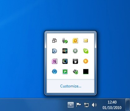This screenshot has width=130, height=111.
Task: Open the blue circle D-shaped tray icon
Action: click(x=54, y=51)
